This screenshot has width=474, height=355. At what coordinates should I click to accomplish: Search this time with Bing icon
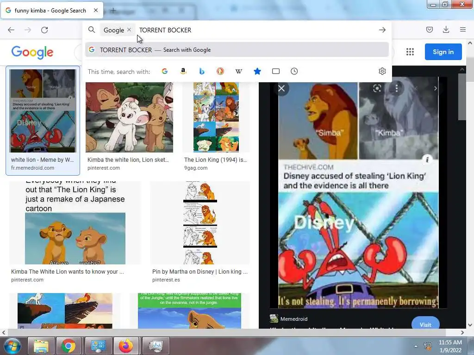202,71
